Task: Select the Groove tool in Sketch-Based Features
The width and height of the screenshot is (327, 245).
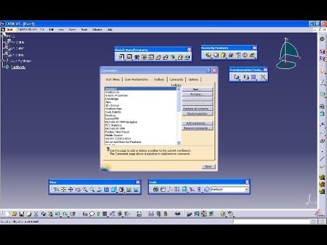Action: point(144,57)
